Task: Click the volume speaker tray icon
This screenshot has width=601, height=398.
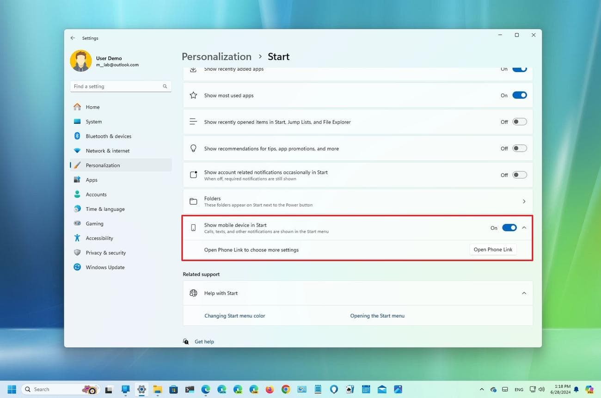Action: point(541,389)
